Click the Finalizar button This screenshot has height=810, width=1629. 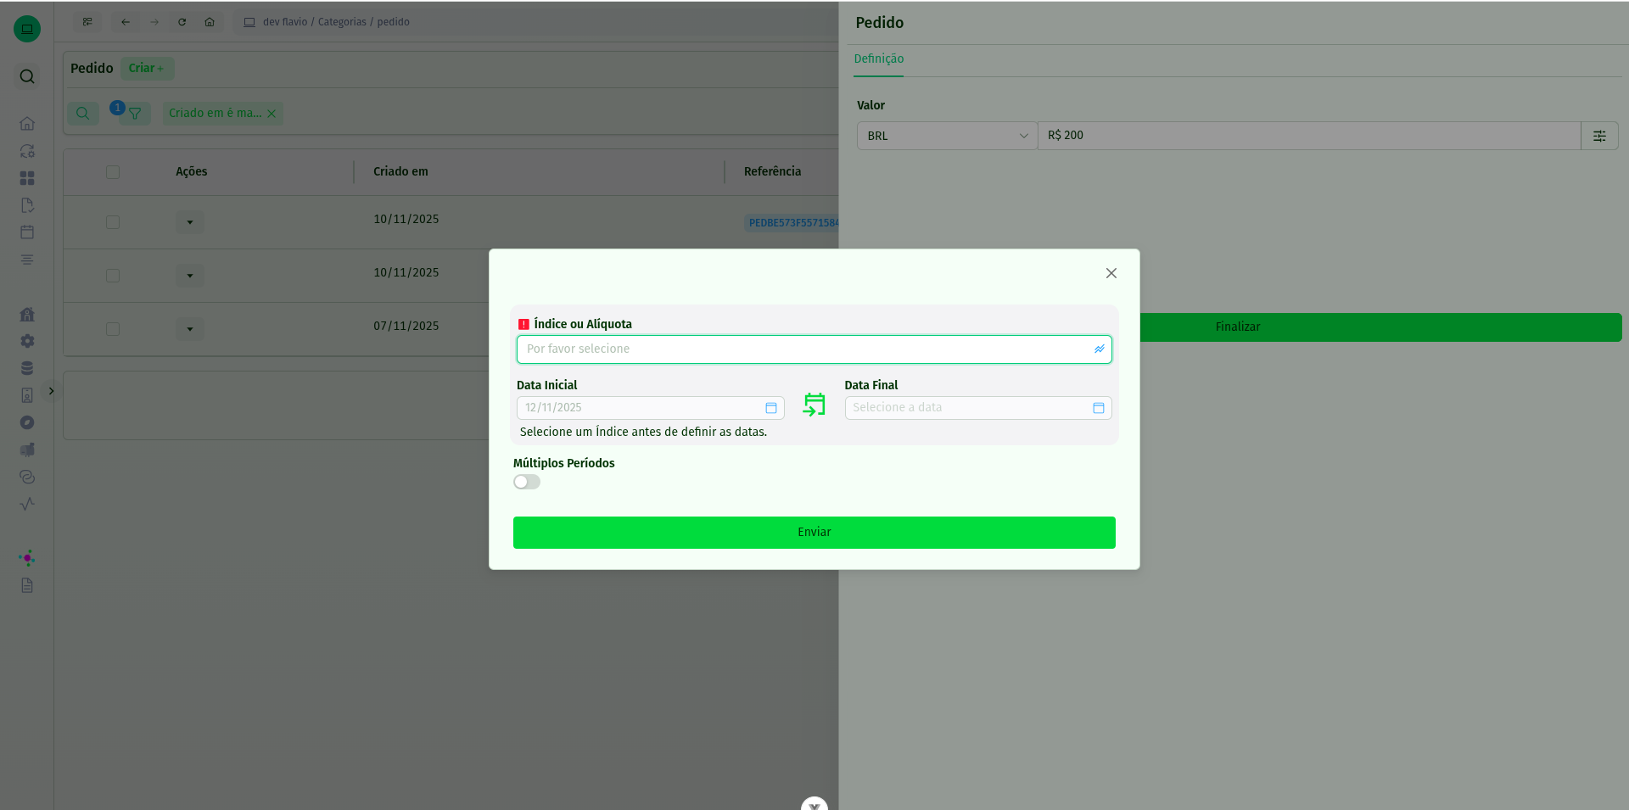point(1237,327)
